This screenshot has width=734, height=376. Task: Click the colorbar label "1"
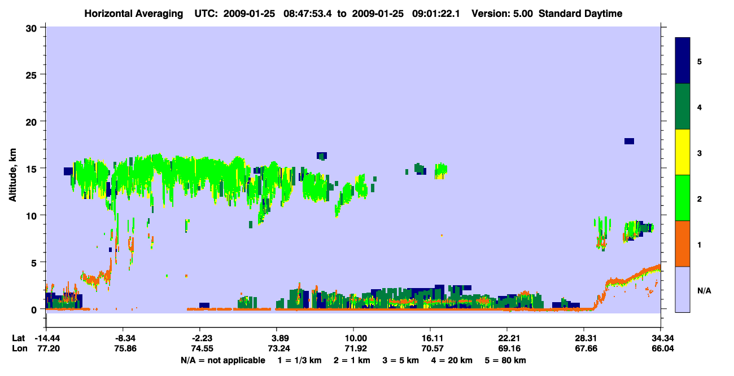pos(699,245)
